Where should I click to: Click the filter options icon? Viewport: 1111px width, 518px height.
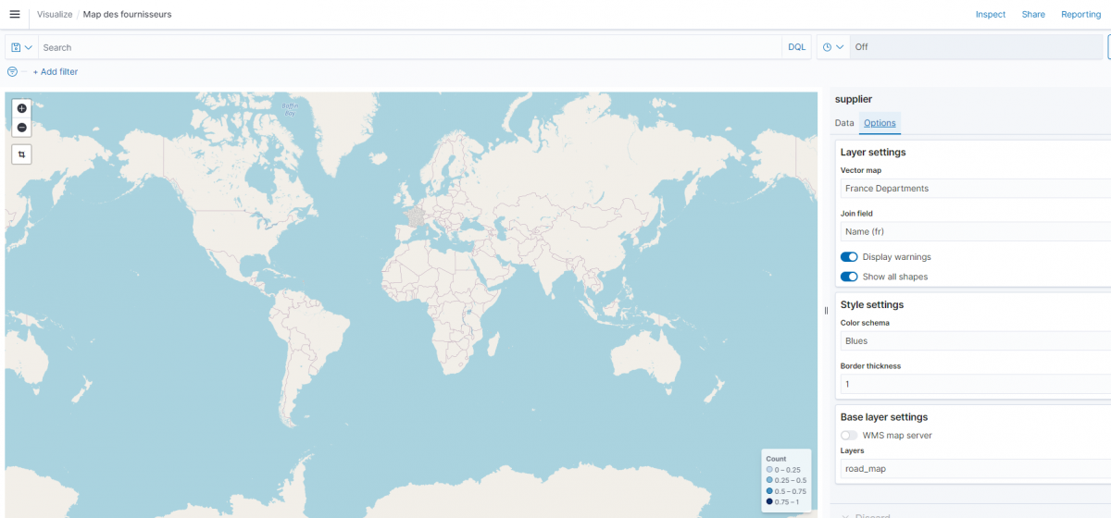tap(12, 71)
